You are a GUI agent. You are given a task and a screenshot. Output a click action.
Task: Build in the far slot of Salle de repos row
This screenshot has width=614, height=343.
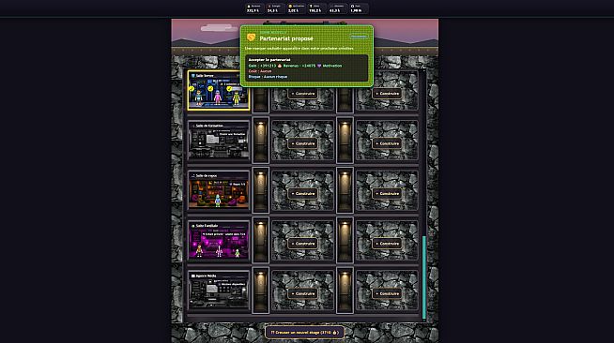click(387, 194)
